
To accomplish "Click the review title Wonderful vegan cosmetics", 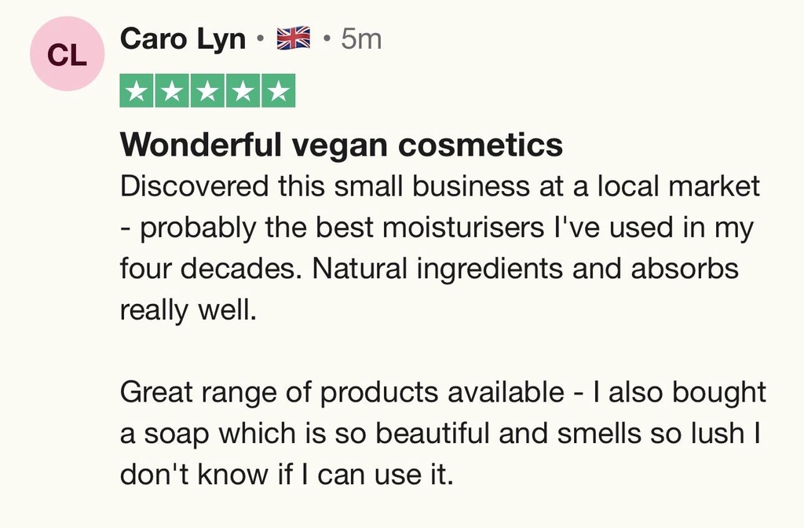I will [x=342, y=145].
